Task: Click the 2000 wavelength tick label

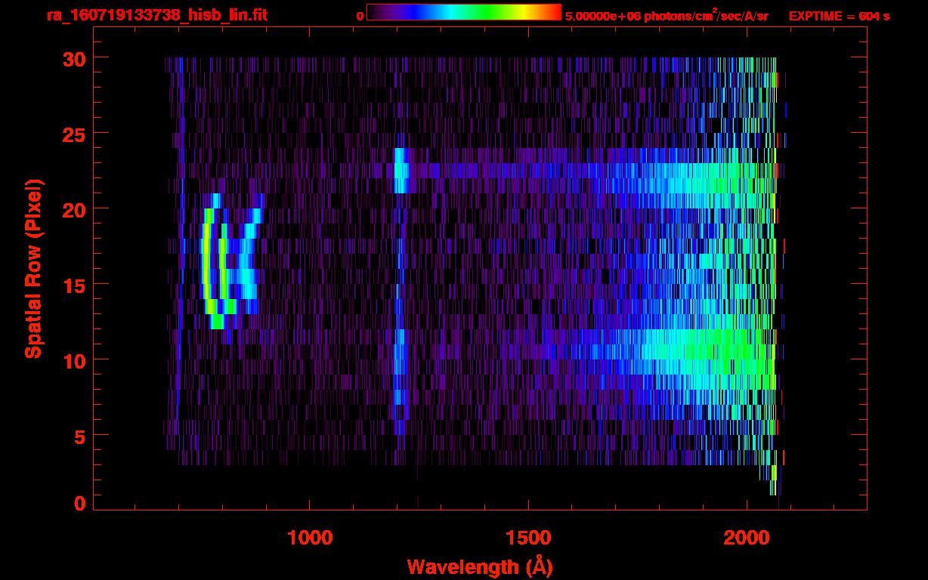Action: 747,538
